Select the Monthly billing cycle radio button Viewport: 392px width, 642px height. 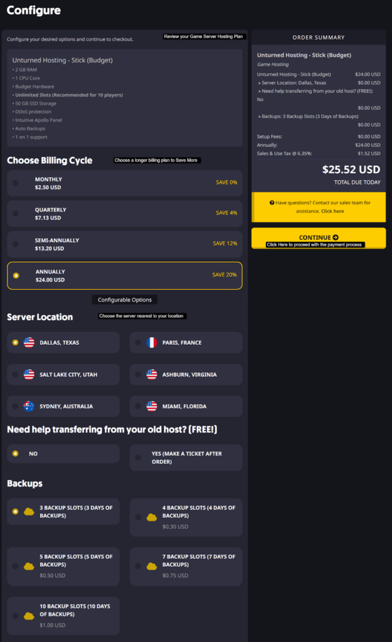[16, 183]
